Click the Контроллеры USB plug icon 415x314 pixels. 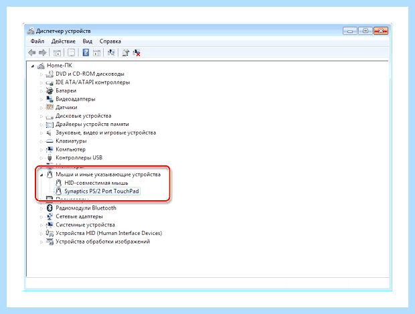50,158
